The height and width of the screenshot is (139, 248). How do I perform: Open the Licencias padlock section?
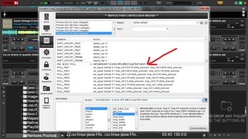pos(46,66)
